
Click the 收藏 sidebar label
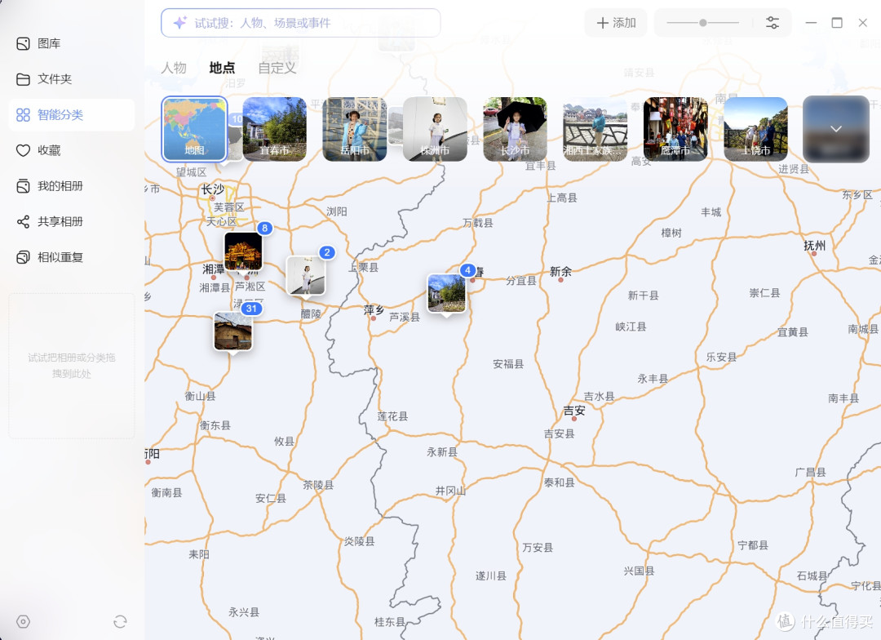coord(49,150)
